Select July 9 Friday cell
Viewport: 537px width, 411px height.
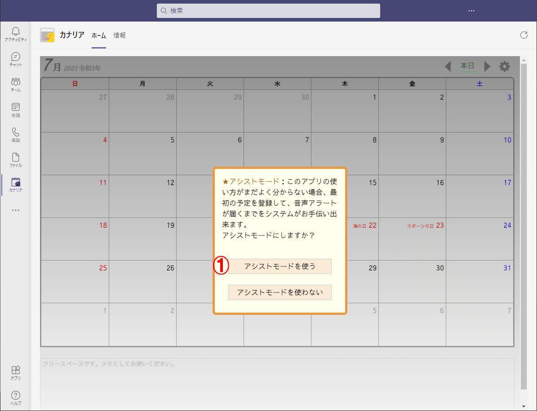coord(413,154)
